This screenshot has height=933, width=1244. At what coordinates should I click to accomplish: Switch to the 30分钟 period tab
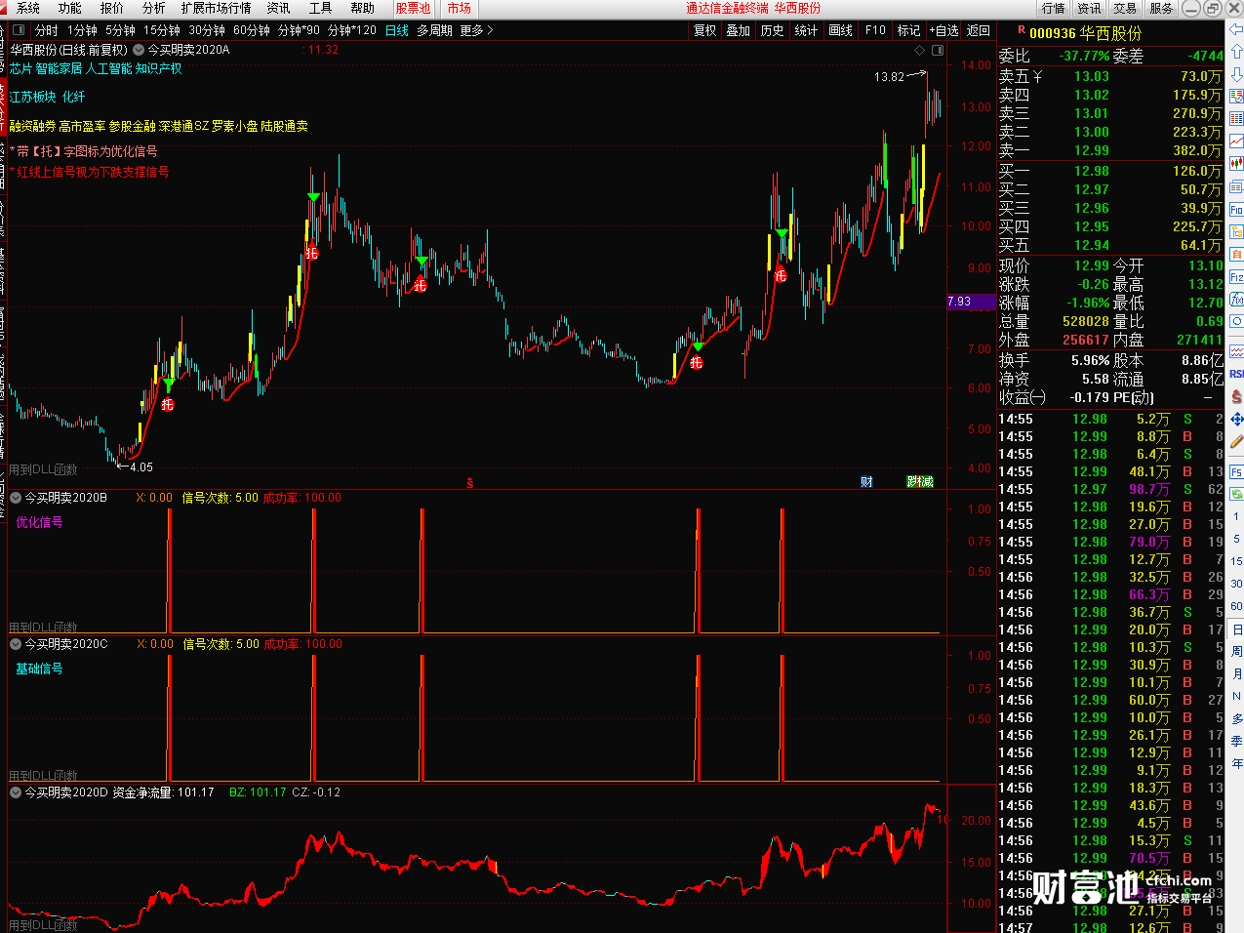click(207, 30)
